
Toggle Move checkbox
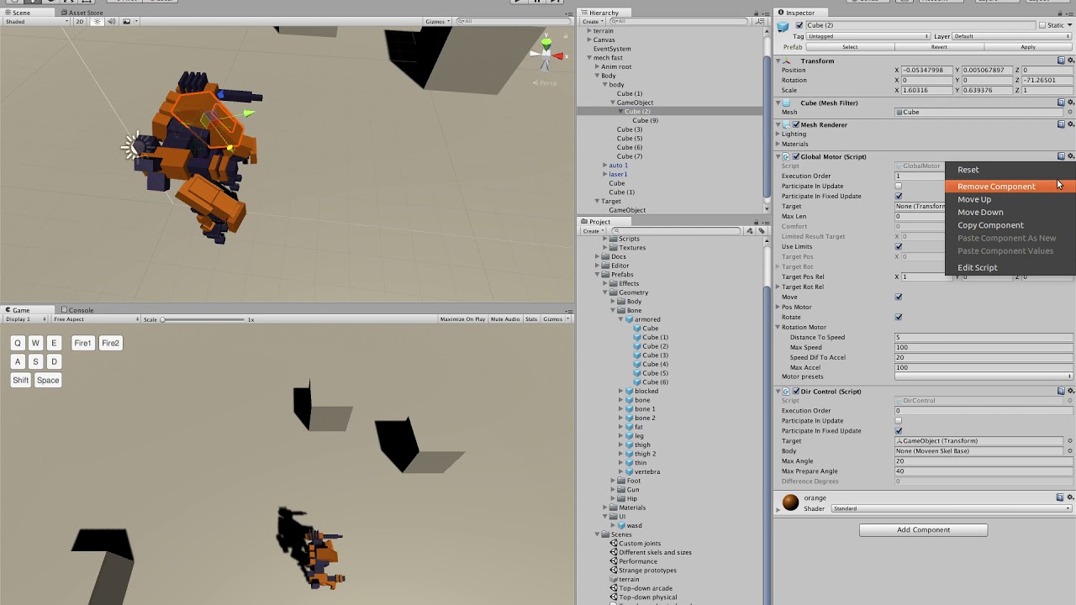(x=899, y=297)
